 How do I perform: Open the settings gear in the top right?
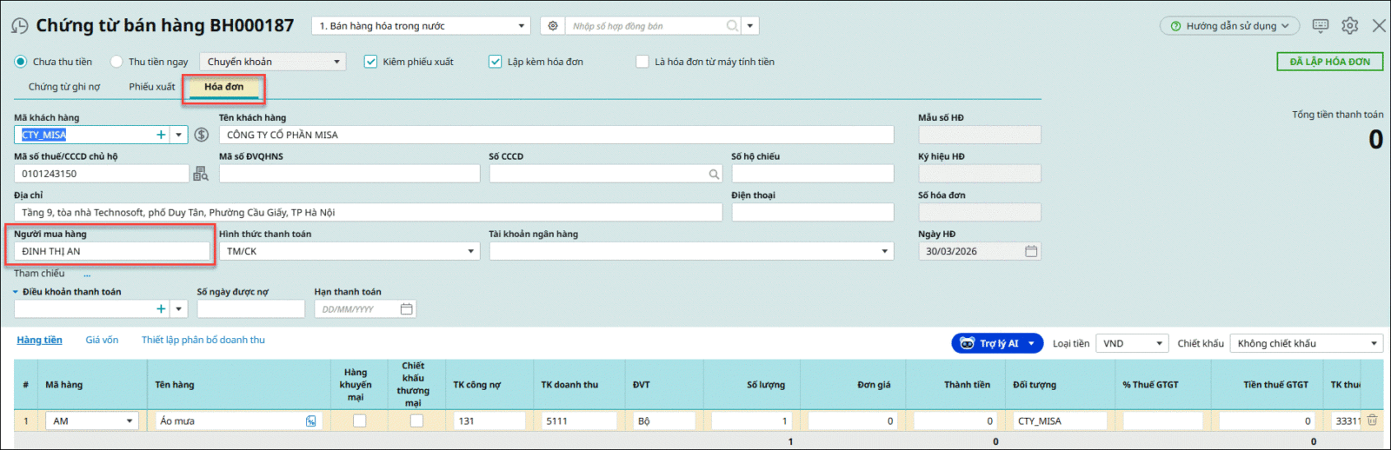click(1349, 26)
